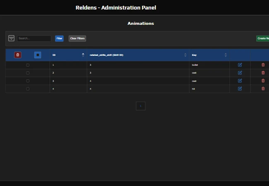Sort by related_skills_skill column arrows
The width and height of the screenshot is (269, 186).
pos(185,55)
